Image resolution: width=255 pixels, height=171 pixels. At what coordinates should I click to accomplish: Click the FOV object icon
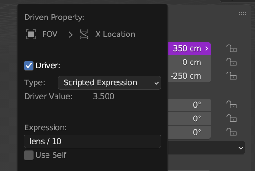click(x=31, y=34)
